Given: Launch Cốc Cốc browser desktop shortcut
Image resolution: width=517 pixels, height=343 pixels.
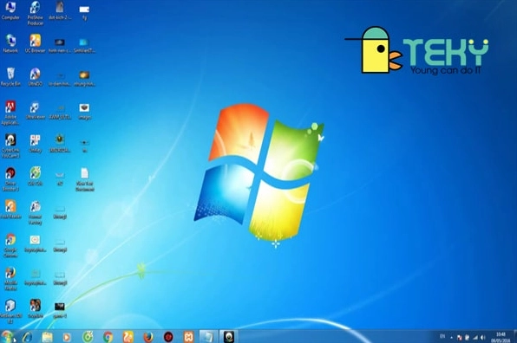Looking at the screenshot, I should tap(36, 177).
